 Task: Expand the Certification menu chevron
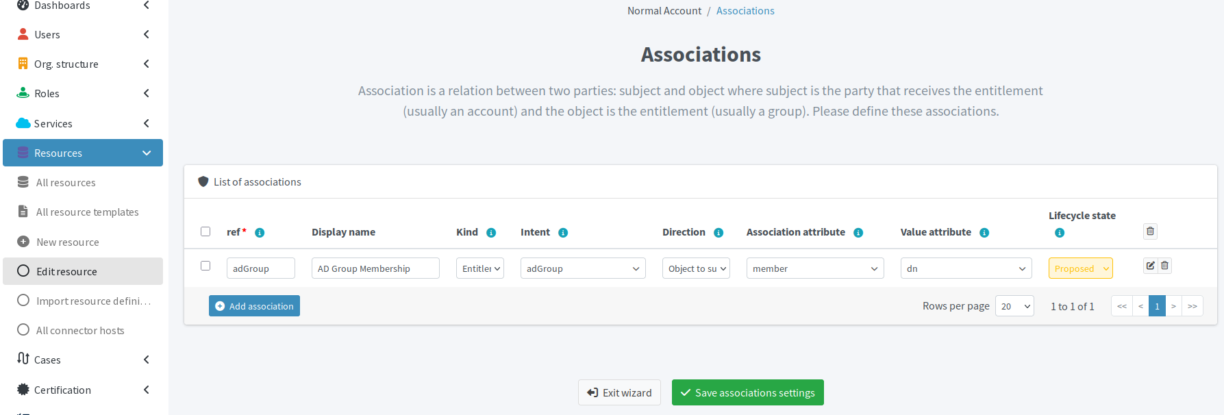coord(147,390)
